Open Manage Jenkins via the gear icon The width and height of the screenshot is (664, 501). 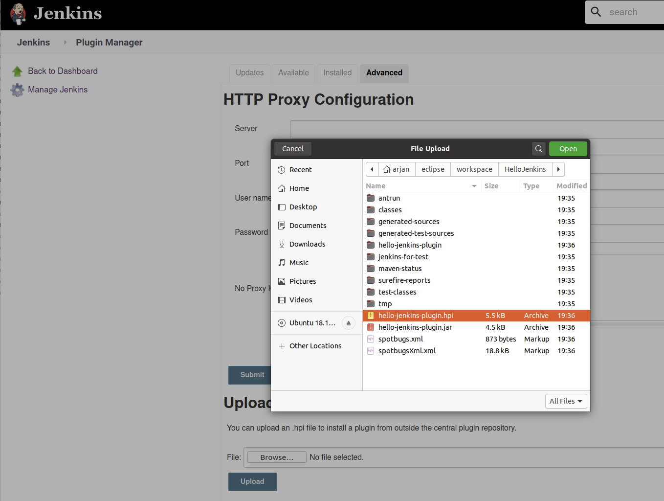pyautogui.click(x=17, y=90)
